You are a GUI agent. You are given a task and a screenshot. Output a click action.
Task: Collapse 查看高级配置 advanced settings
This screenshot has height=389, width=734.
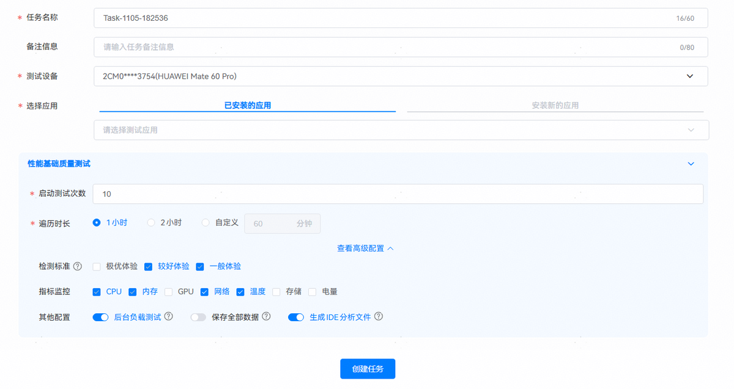tap(365, 249)
